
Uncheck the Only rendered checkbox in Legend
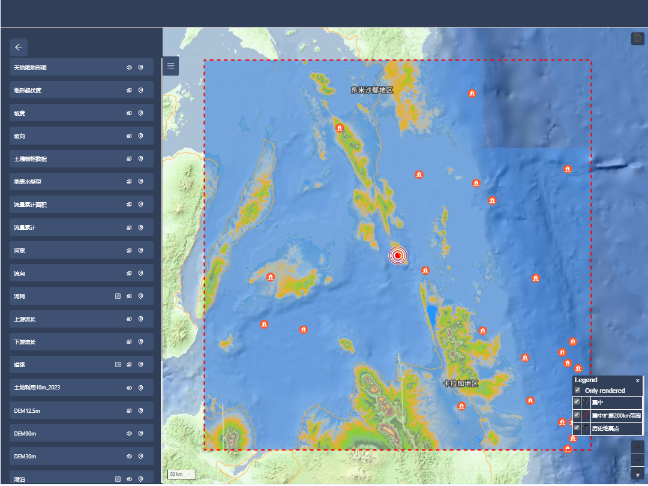click(577, 390)
